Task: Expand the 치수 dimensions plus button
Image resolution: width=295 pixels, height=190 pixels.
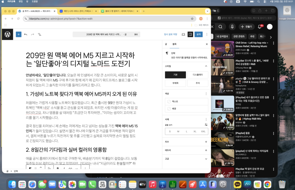Action: click(x=206, y=142)
